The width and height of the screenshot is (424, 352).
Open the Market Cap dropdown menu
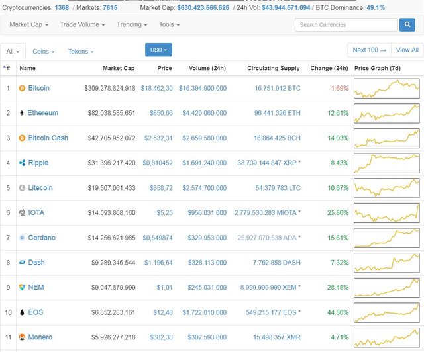[x=28, y=25]
